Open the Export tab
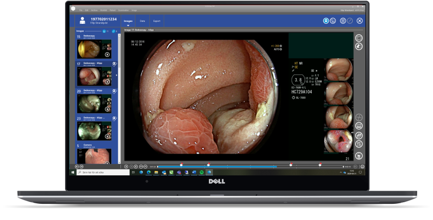 (x=157, y=21)
